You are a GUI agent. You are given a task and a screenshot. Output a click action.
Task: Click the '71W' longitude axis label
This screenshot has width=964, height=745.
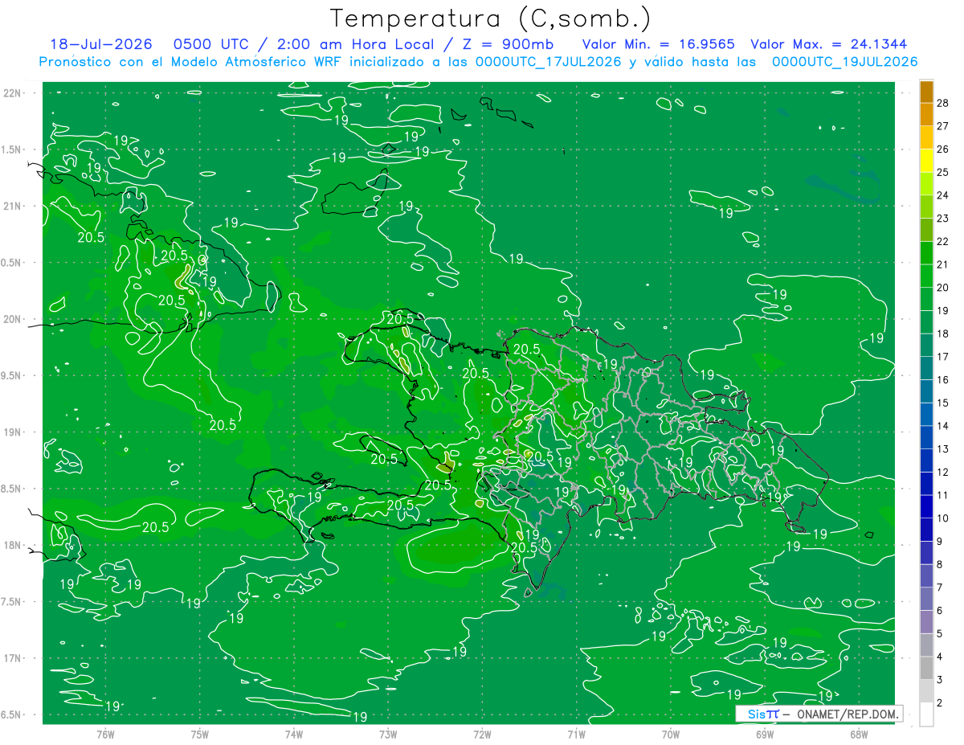coord(576,735)
